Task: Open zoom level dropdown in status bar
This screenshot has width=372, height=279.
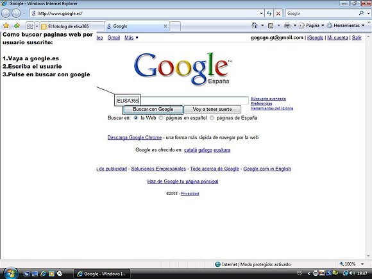Action: [362, 264]
